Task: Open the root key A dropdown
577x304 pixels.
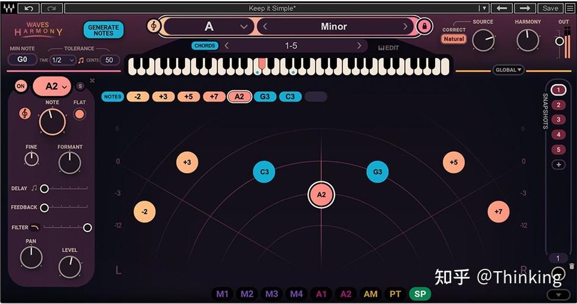Action: pyautogui.click(x=209, y=26)
